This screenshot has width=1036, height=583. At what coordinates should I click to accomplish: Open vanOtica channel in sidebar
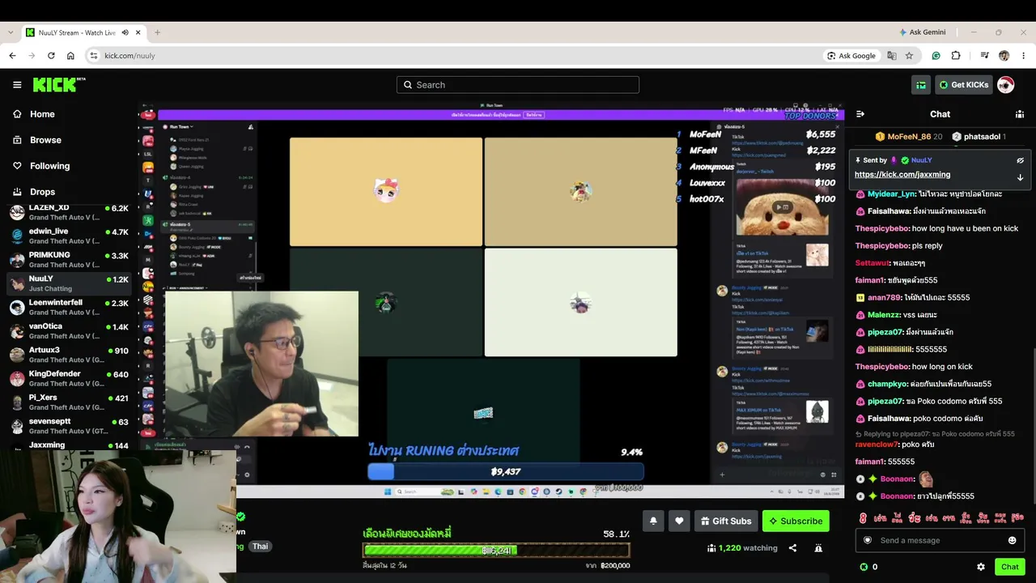[69, 331]
